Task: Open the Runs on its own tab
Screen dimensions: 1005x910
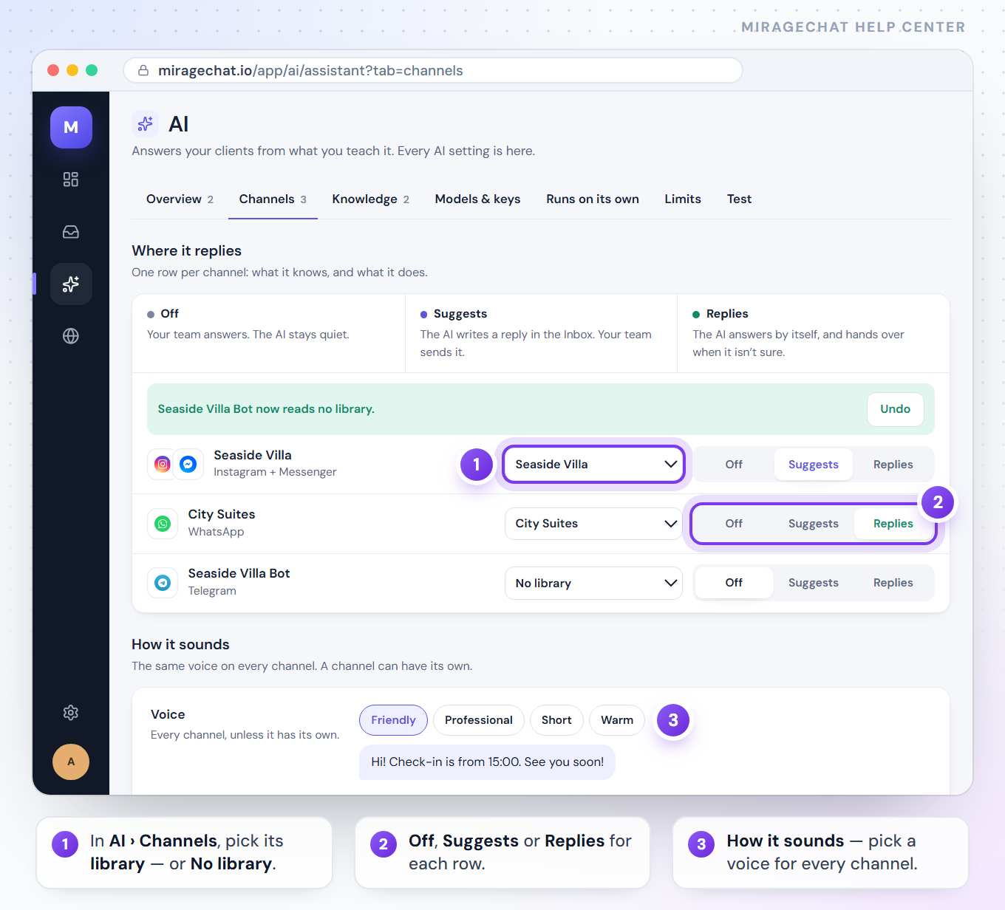Action: coord(593,199)
